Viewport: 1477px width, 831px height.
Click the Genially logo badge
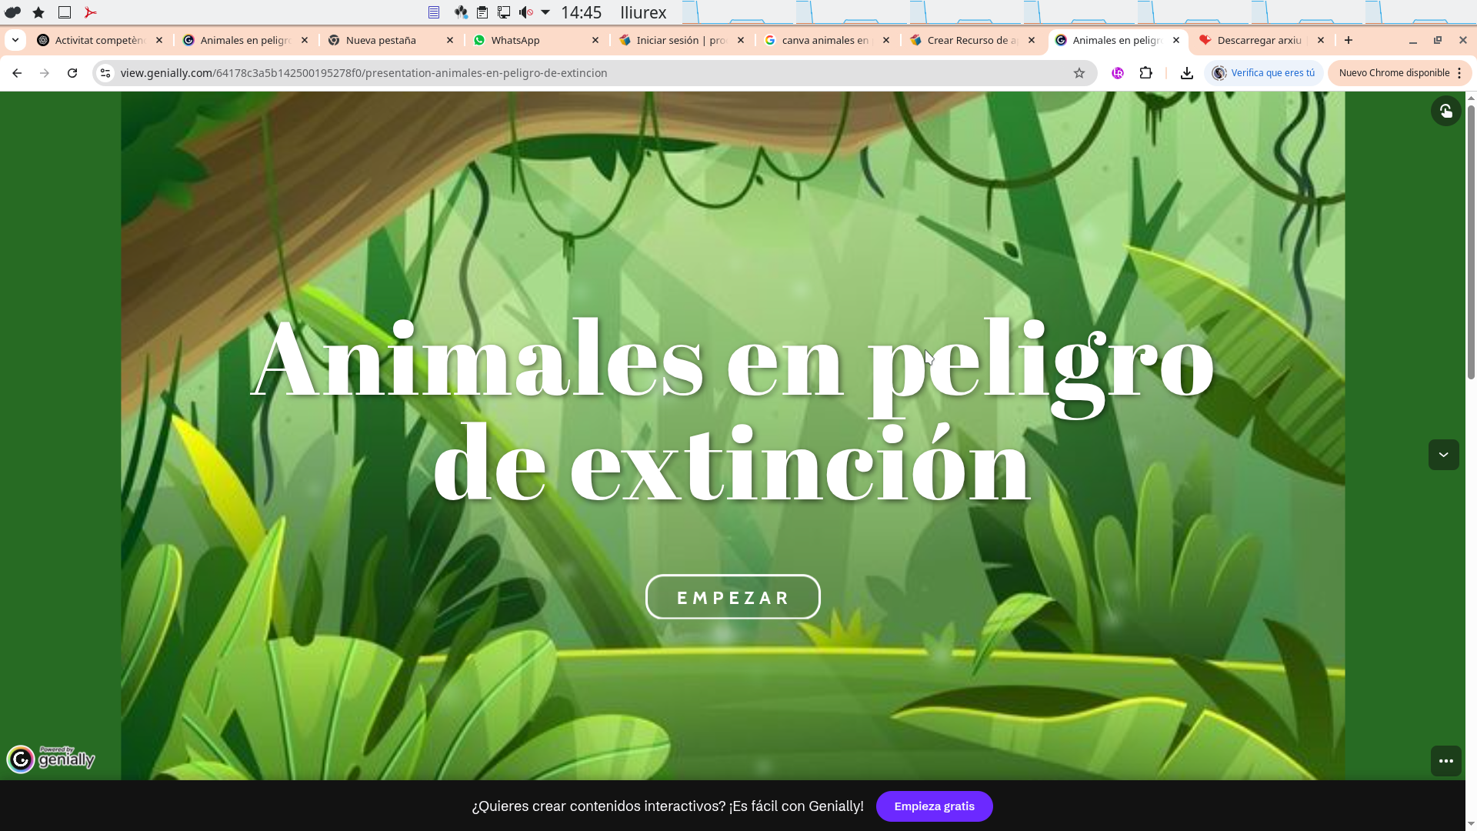[x=51, y=759]
